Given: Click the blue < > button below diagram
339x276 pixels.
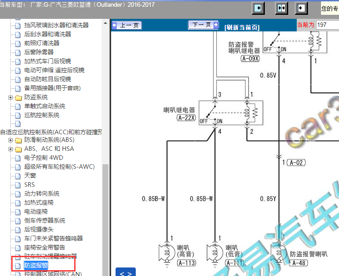Looking at the screenshot, I should pyautogui.click(x=125, y=272).
